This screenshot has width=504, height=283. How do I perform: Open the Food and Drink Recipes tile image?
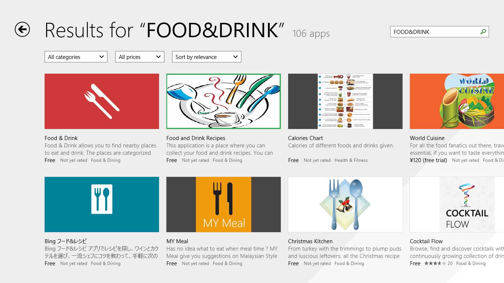coord(224,101)
